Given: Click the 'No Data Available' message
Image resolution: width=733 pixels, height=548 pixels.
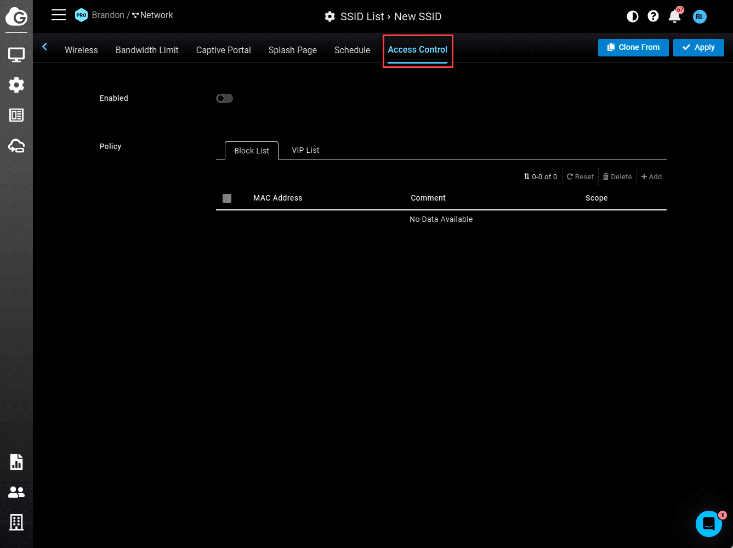Looking at the screenshot, I should point(441,219).
